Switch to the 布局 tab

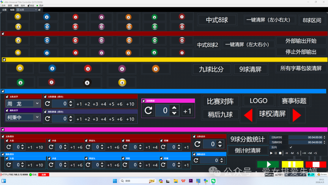coord(12,9)
